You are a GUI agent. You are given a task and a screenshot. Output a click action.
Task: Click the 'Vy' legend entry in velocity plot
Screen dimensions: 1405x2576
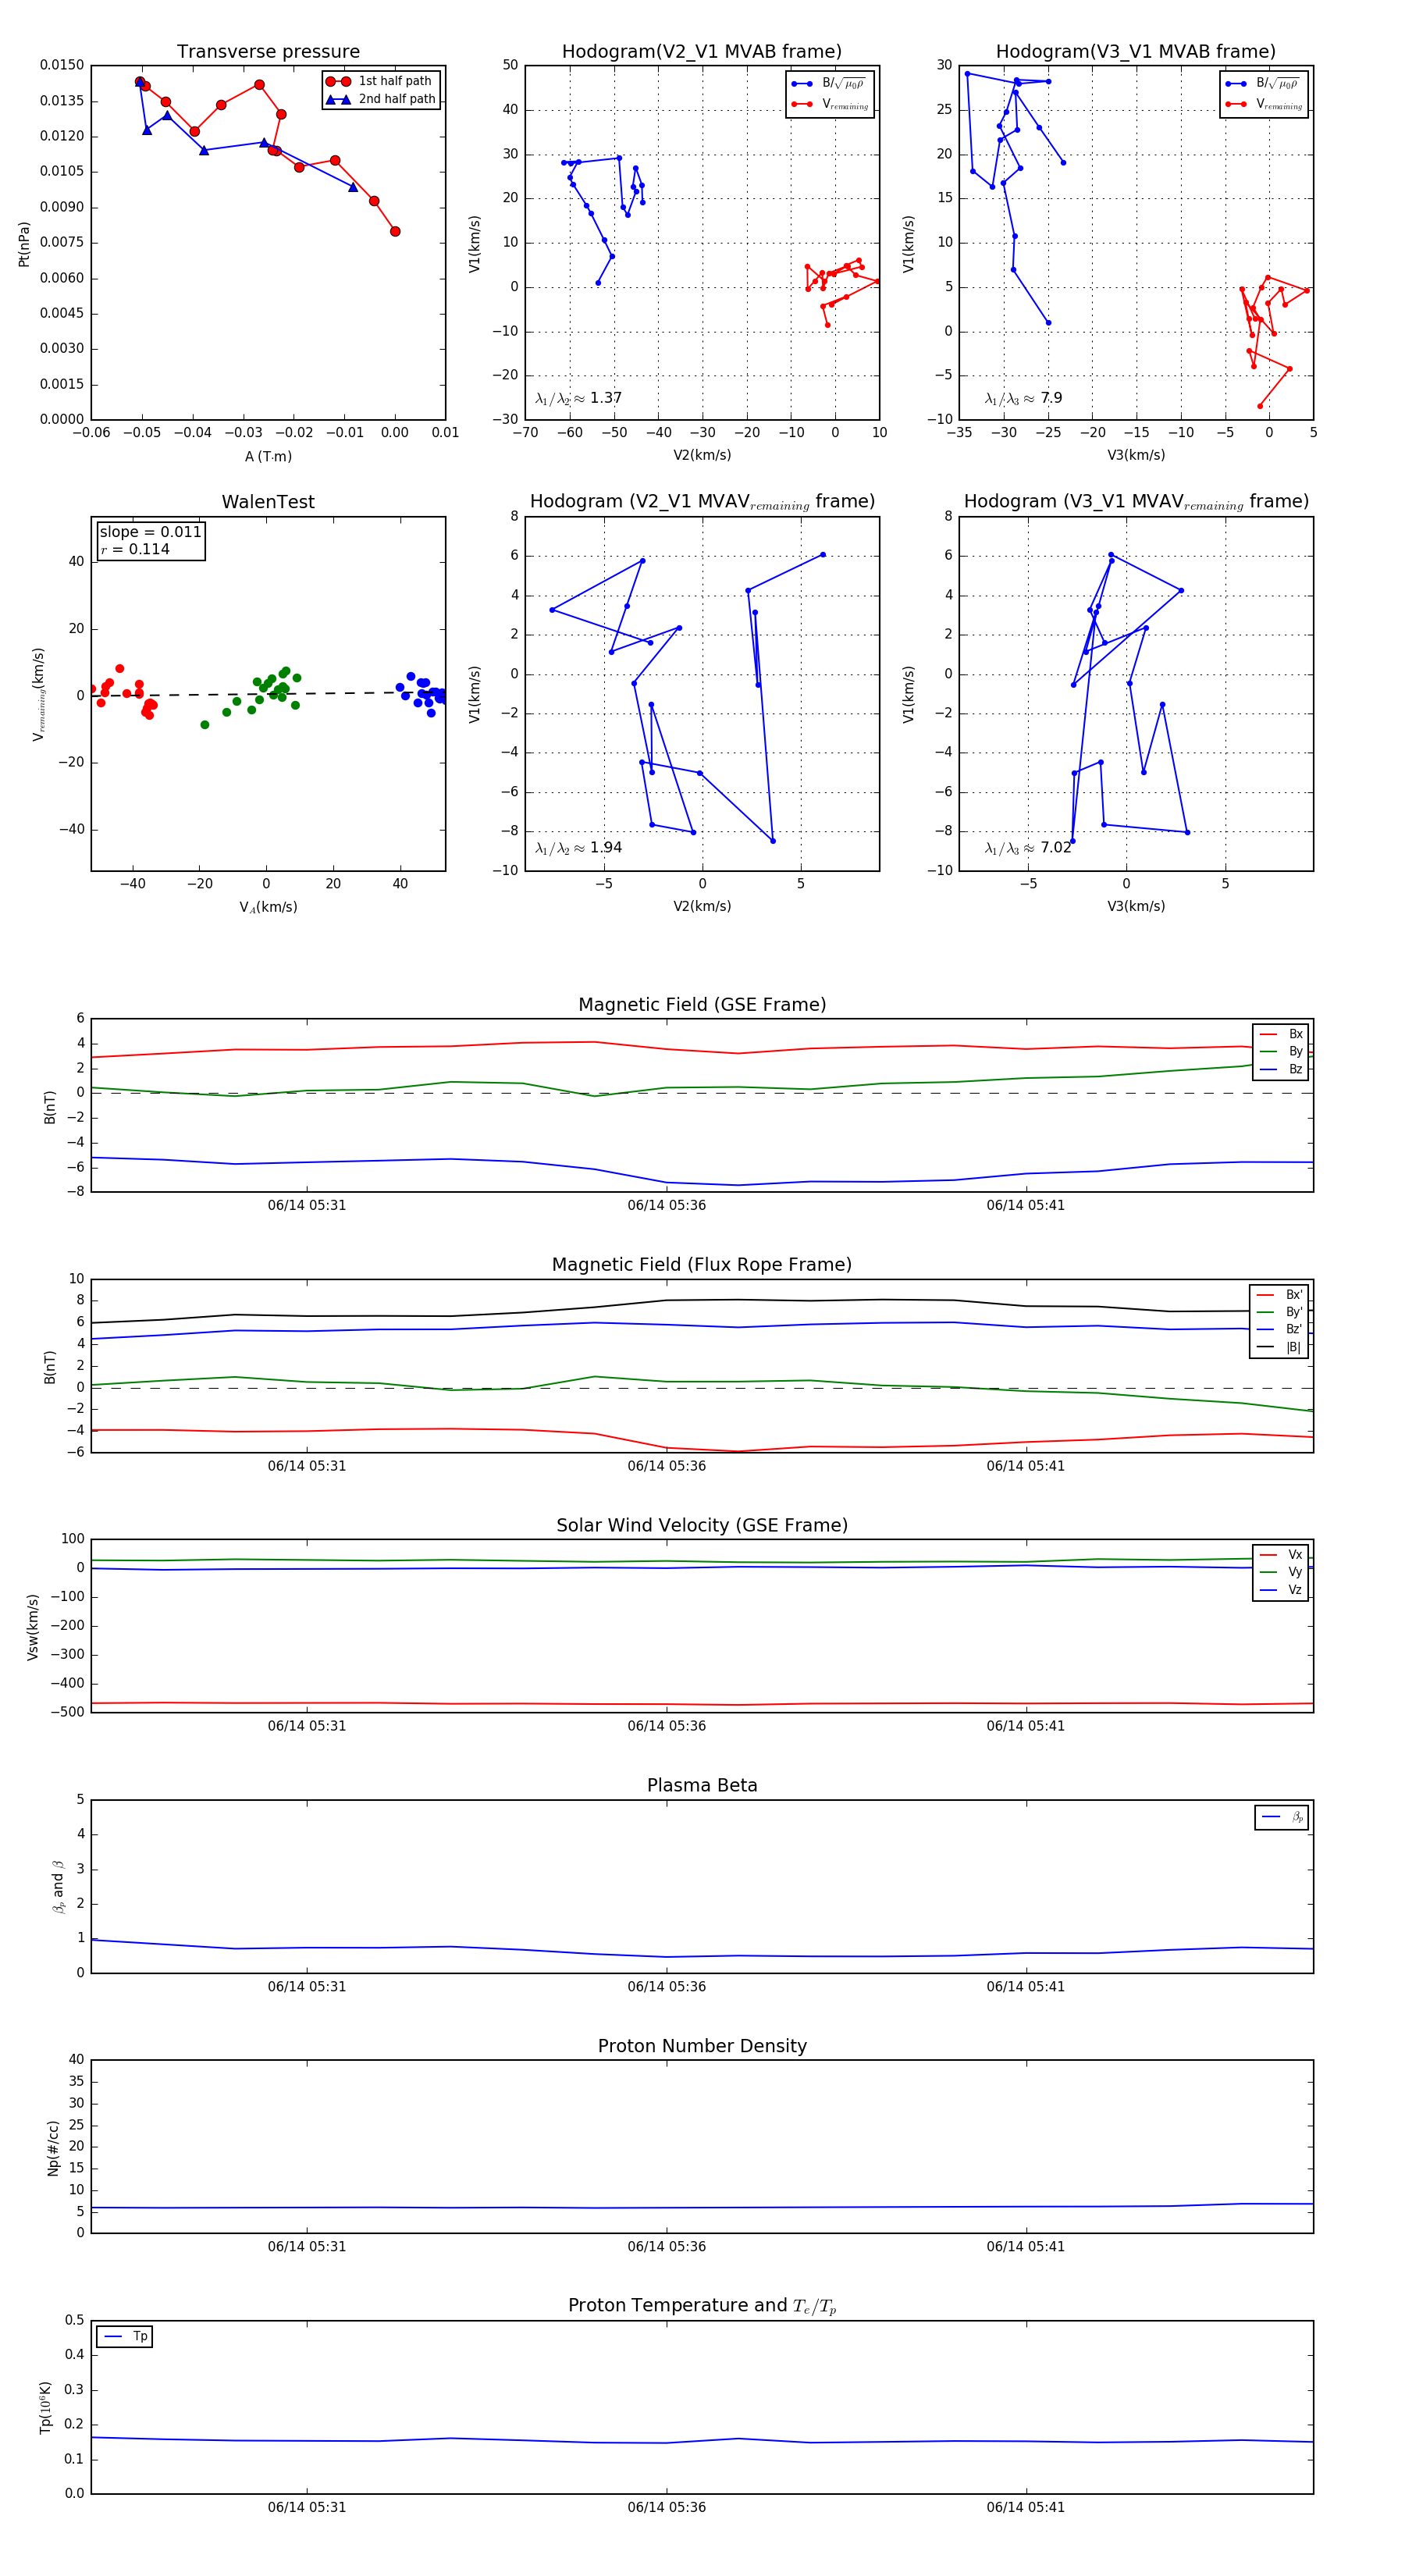click(x=1281, y=1572)
